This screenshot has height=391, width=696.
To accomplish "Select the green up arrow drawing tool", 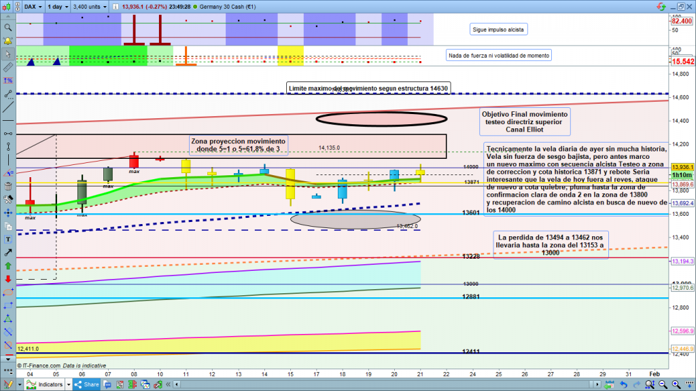I will point(7,265).
